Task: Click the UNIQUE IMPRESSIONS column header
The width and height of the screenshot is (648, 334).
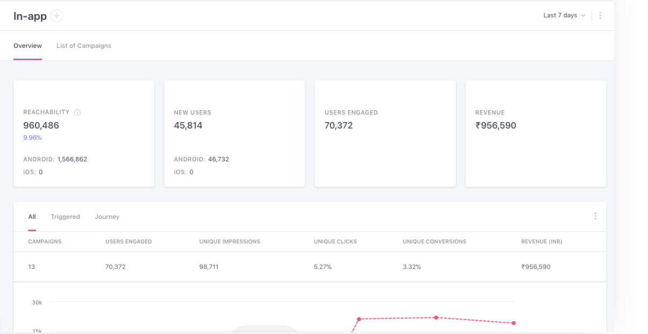Action: click(x=230, y=242)
